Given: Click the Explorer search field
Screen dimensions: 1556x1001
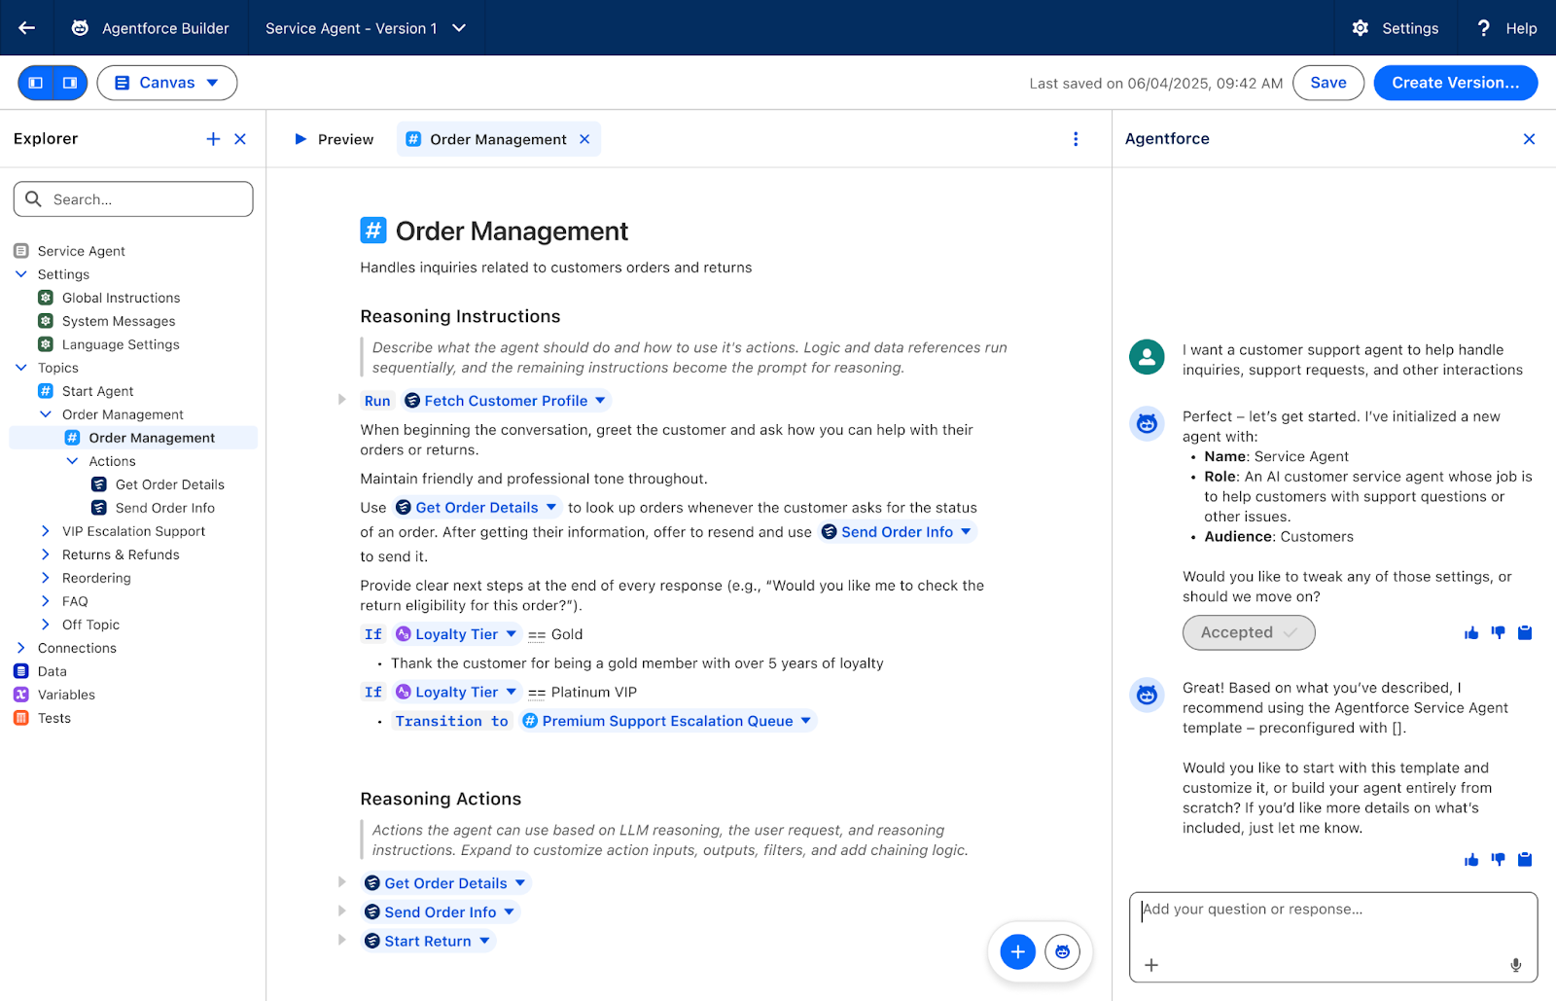Looking at the screenshot, I should click(133, 199).
